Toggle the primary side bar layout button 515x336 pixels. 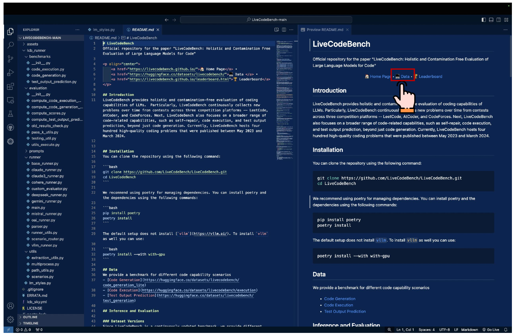484,20
